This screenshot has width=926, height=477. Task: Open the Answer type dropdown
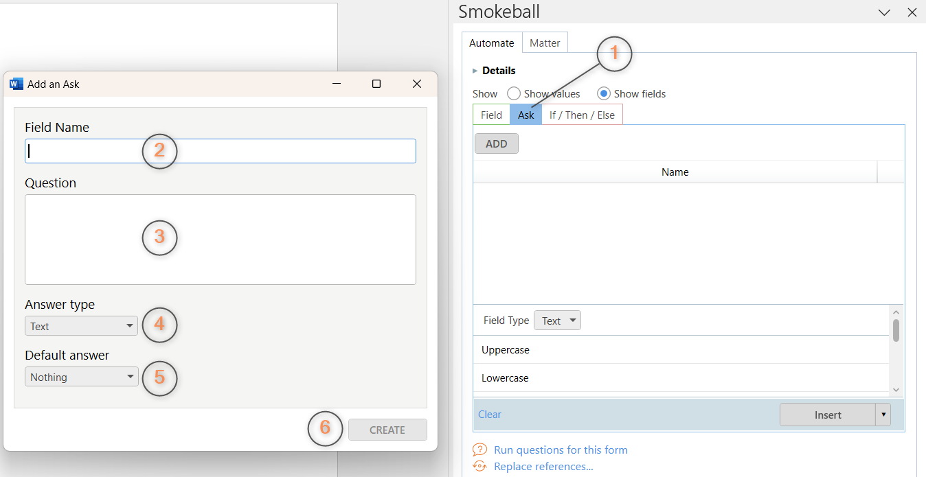click(82, 326)
